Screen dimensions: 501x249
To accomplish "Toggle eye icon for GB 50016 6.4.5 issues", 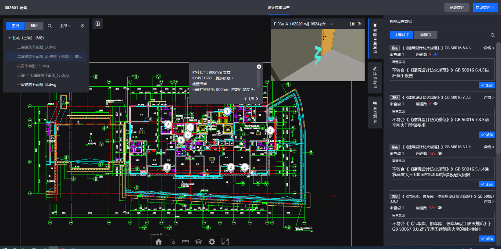I will coord(436,54).
